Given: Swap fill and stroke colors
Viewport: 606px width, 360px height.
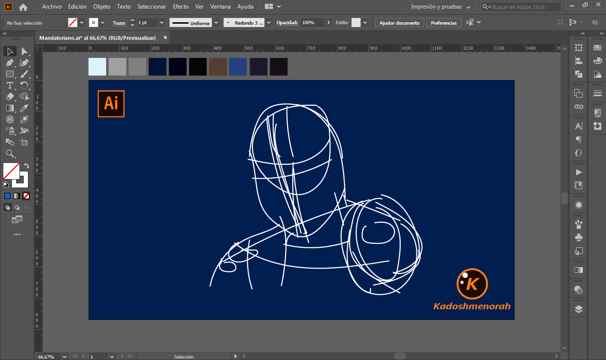Looking at the screenshot, I should 27,166.
